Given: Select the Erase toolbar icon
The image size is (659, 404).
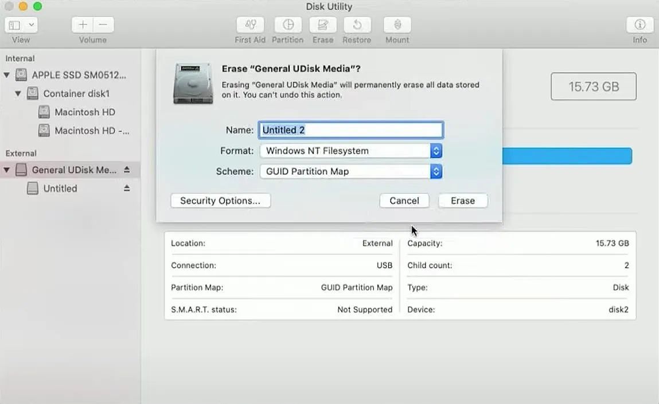Looking at the screenshot, I should (323, 25).
